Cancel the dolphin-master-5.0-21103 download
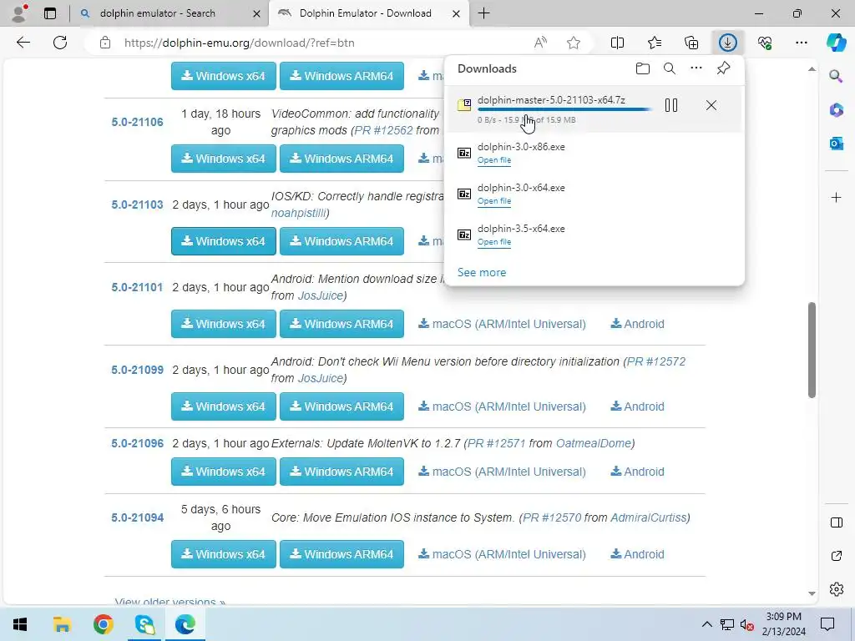 coord(711,105)
